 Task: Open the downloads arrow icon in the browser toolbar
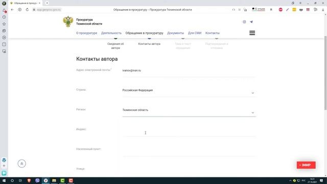pyautogui.click(x=323, y=10)
